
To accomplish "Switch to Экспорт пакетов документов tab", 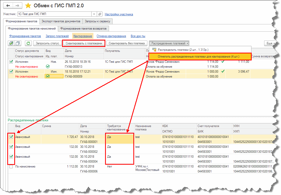I will 61,21.
